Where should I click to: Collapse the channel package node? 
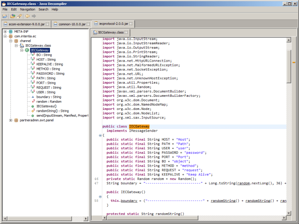(x=10, y=41)
